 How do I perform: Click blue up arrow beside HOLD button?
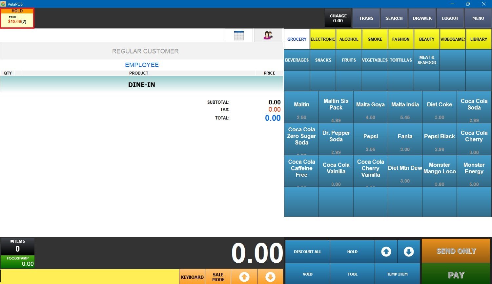pyautogui.click(x=386, y=252)
